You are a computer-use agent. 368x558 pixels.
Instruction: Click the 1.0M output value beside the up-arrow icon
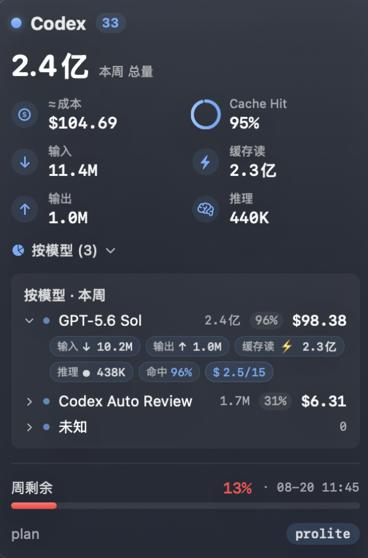pos(68,218)
